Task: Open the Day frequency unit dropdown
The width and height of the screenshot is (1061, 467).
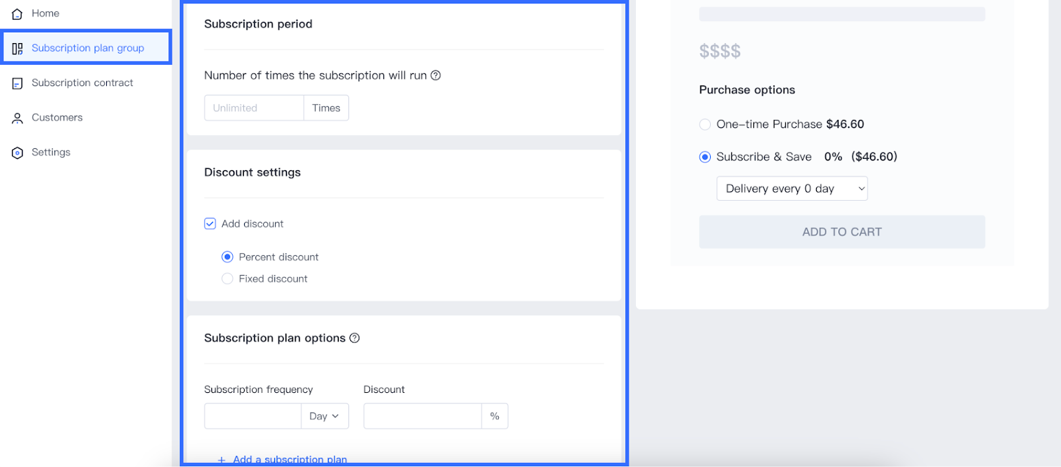Action: (x=325, y=416)
